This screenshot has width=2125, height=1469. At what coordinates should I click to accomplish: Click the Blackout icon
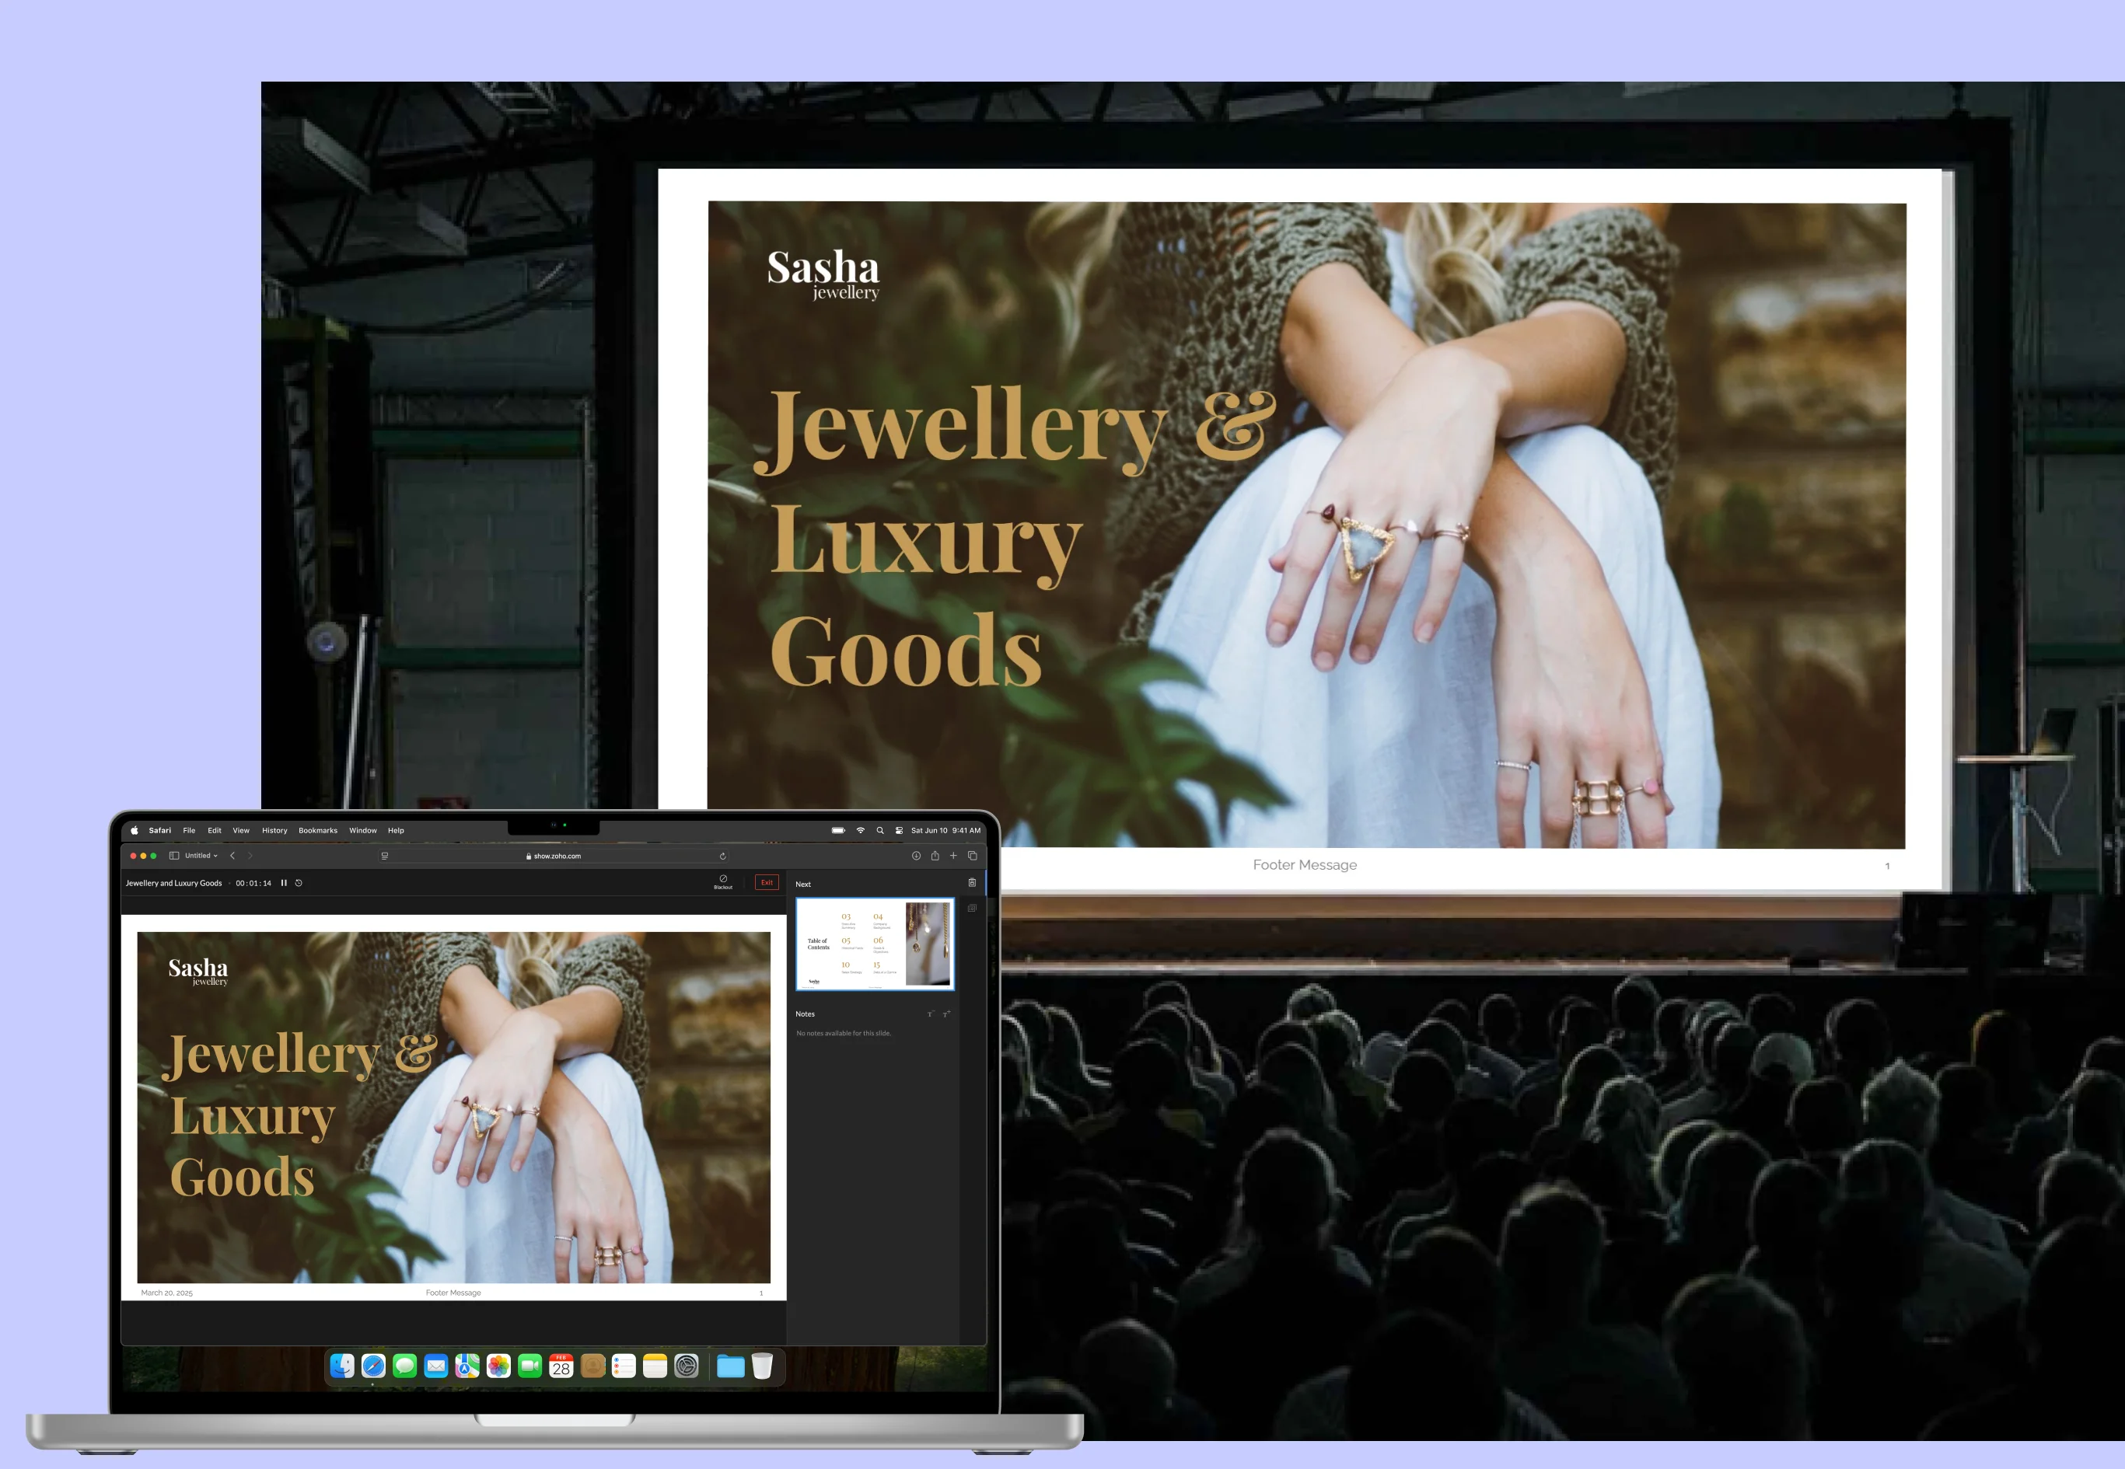tap(723, 881)
